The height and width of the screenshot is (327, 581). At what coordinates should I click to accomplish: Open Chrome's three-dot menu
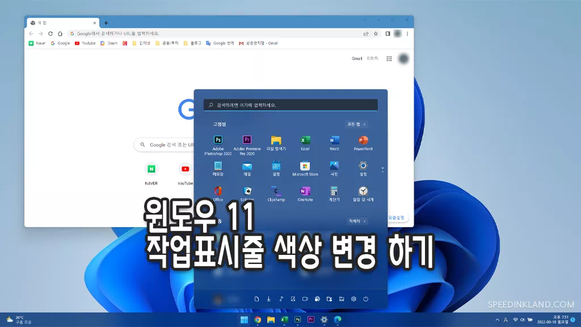[407, 33]
